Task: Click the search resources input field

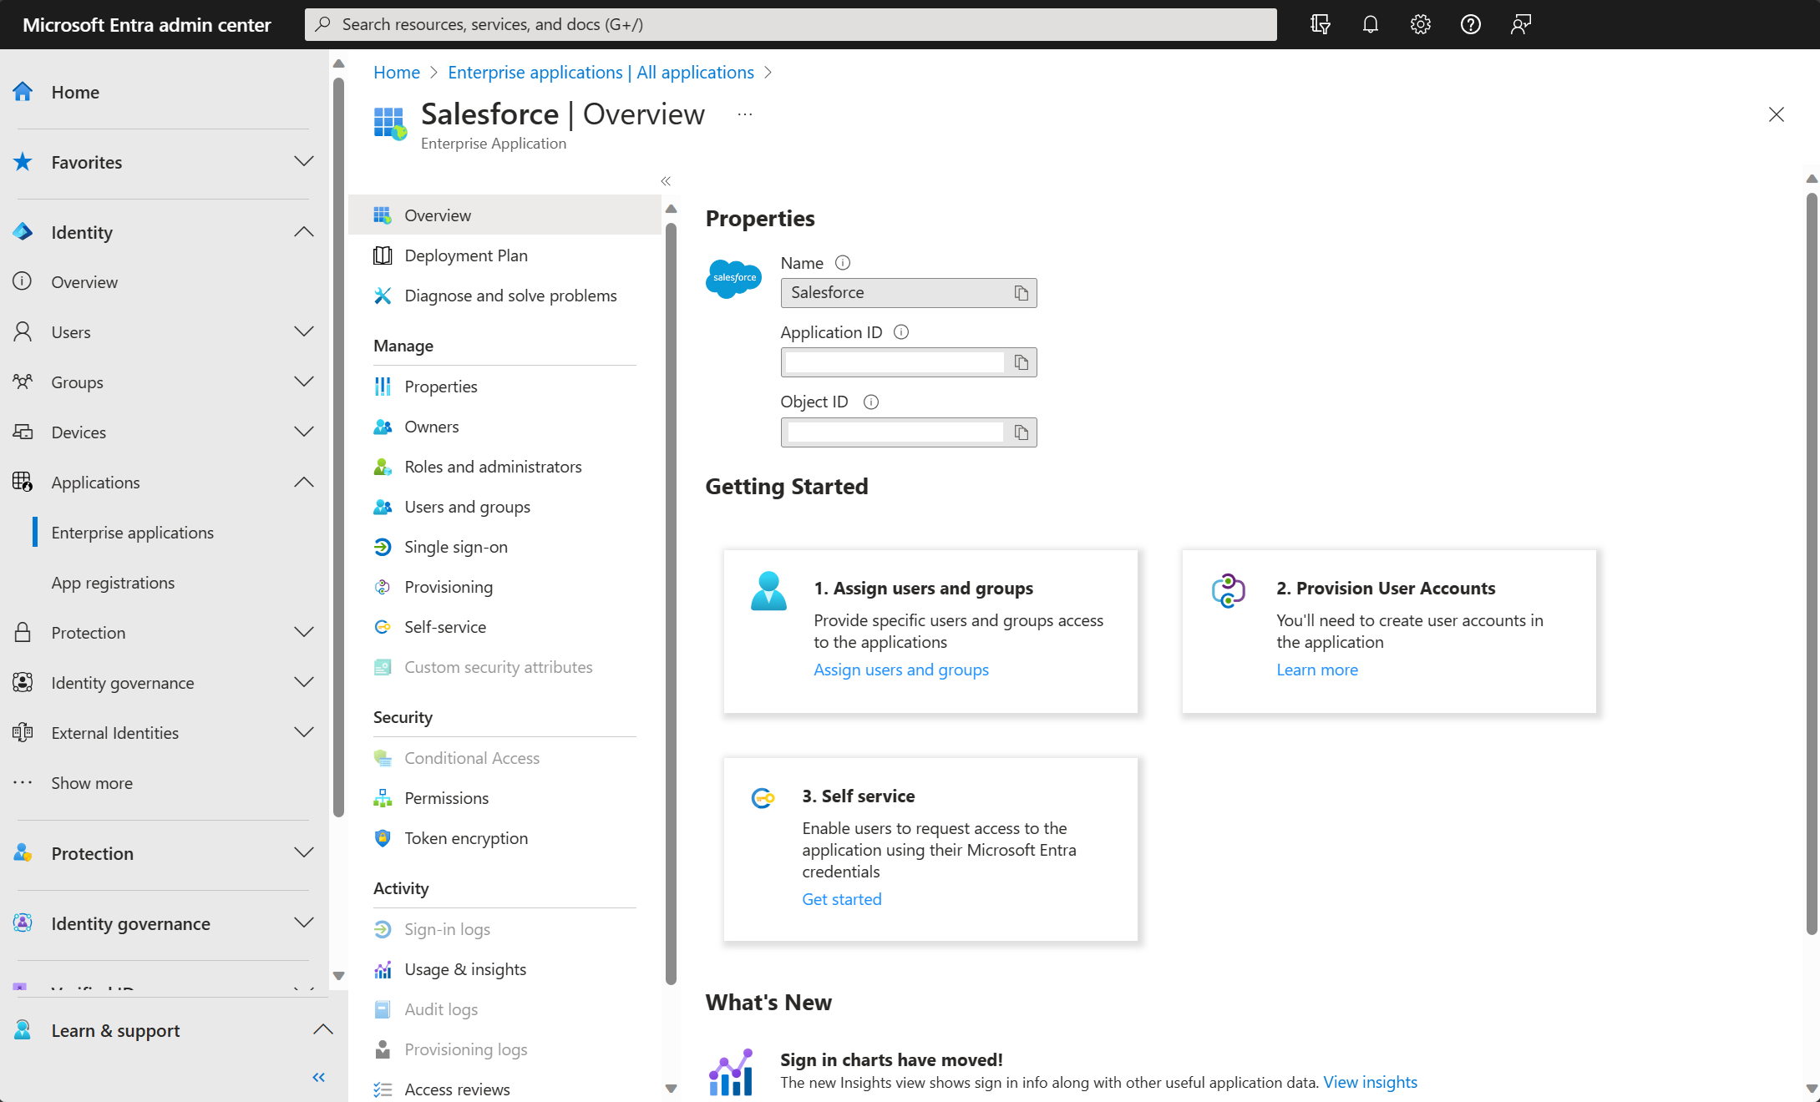Action: pos(790,23)
